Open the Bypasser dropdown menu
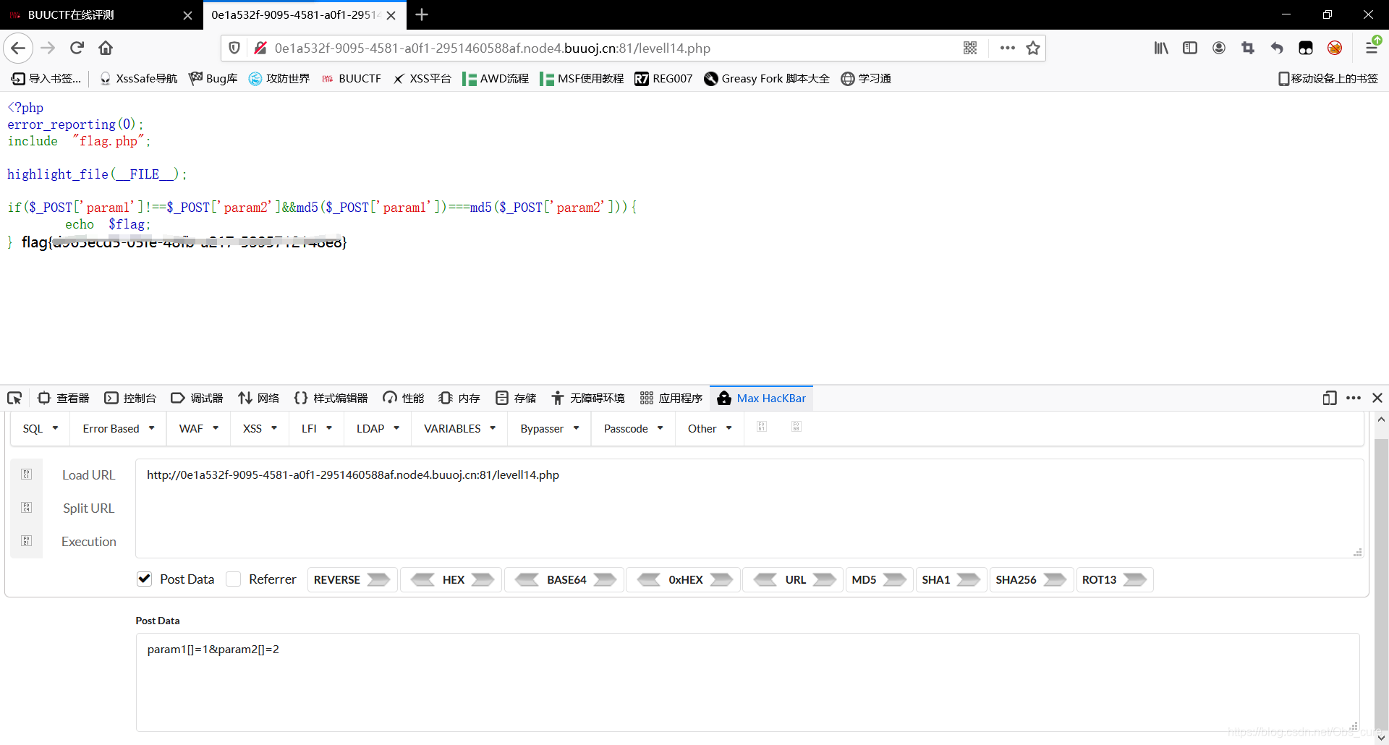This screenshot has width=1389, height=745. coord(549,428)
